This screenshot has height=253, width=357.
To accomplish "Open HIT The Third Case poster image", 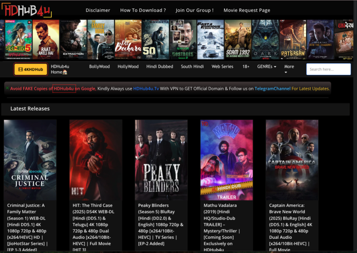I will [95, 160].
